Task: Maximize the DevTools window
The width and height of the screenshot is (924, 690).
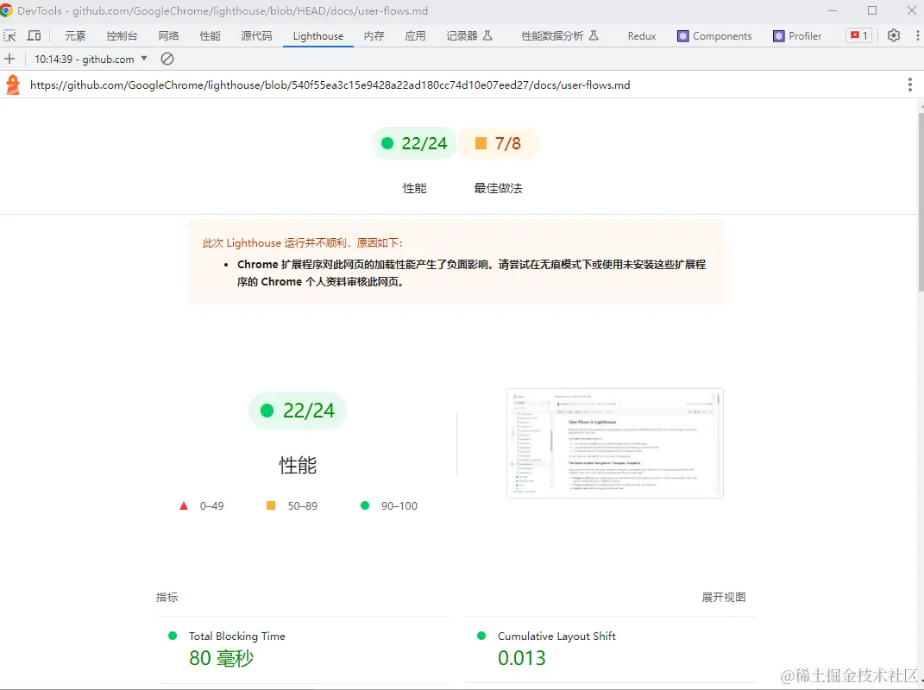Action: click(x=872, y=10)
